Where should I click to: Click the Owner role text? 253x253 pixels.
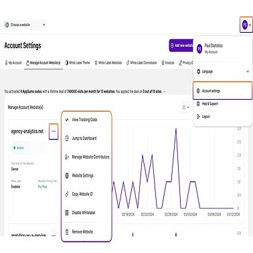pos(15,169)
